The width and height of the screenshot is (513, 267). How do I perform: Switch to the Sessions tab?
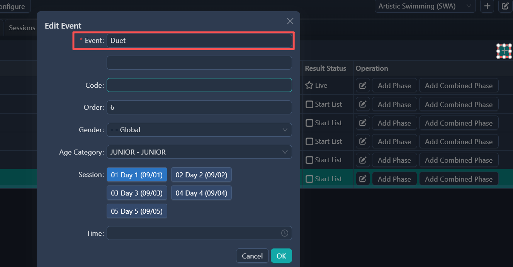pyautogui.click(x=22, y=28)
